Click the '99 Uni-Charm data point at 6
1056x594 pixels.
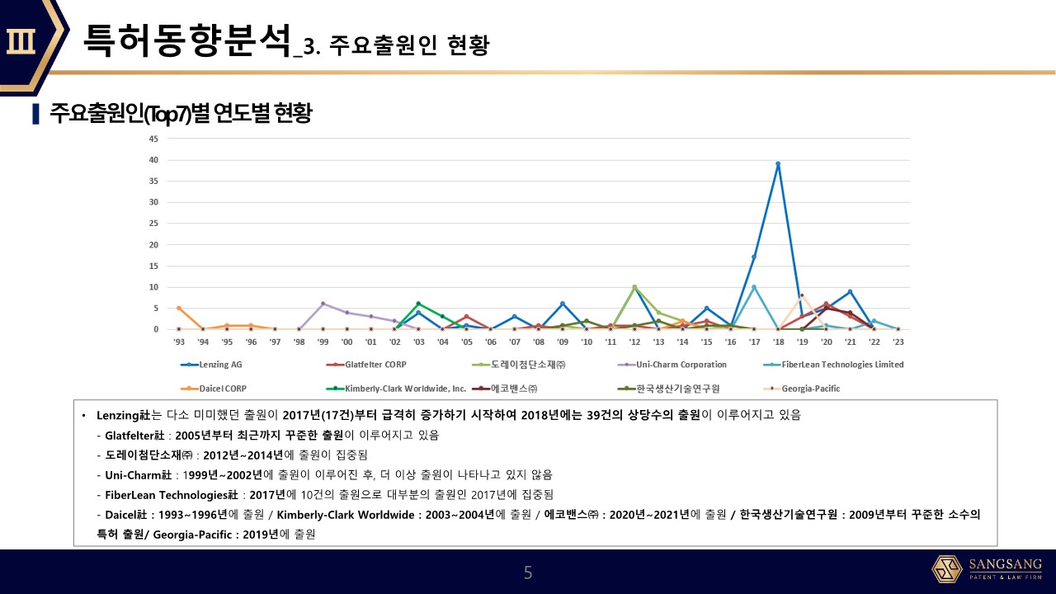323,304
